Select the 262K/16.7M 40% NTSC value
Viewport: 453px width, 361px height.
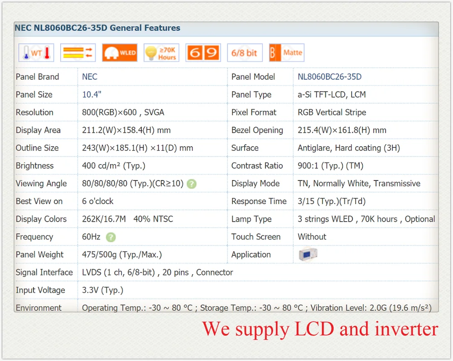[127, 219]
